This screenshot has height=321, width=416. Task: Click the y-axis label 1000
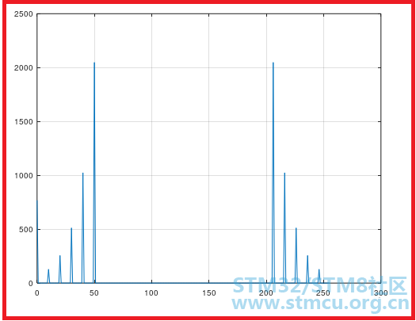point(23,176)
